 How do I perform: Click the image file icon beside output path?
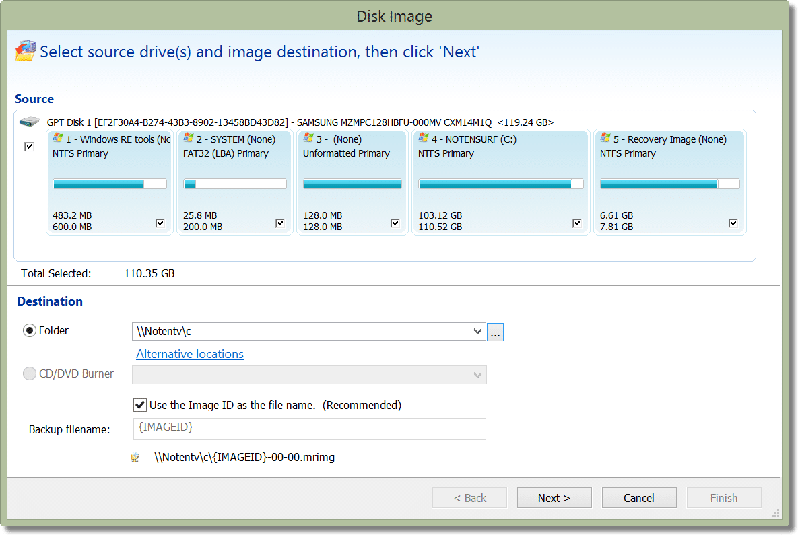(135, 458)
